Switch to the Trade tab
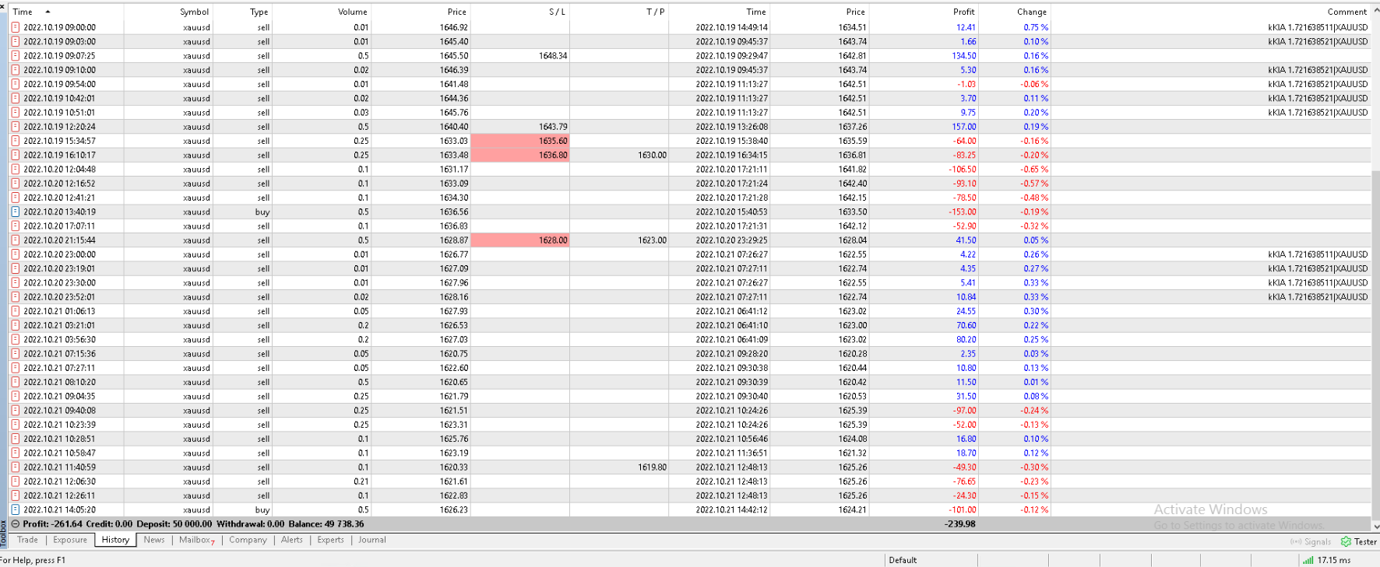Viewport: 1380px width, 567px height. click(x=27, y=540)
